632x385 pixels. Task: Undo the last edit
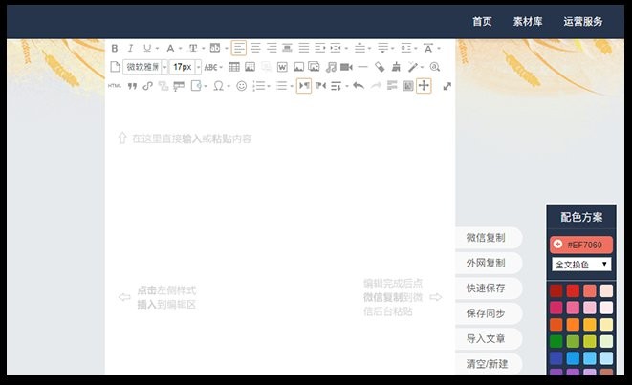tap(359, 86)
